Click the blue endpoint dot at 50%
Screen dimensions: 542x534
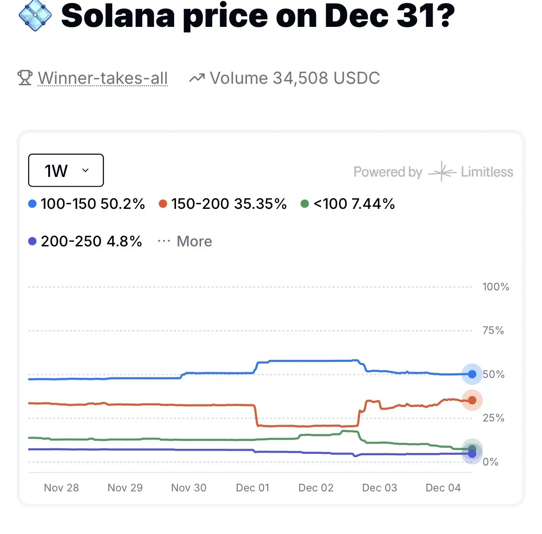coord(472,374)
